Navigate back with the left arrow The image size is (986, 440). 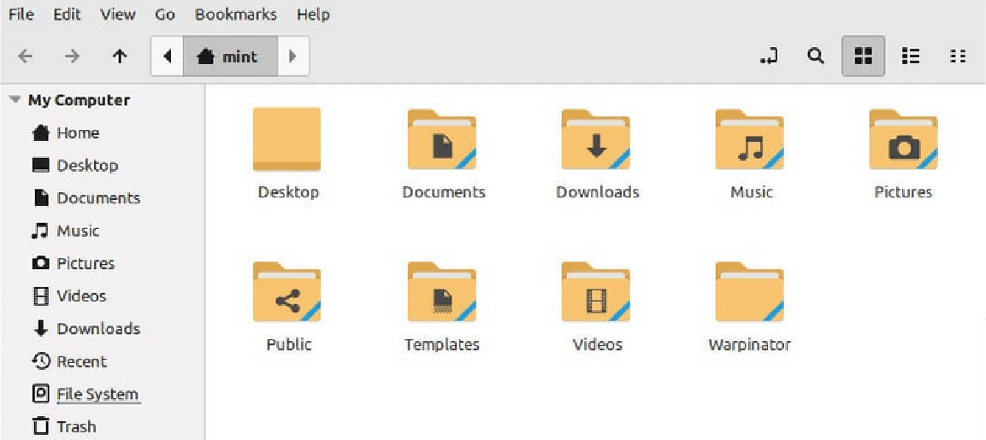click(x=26, y=56)
